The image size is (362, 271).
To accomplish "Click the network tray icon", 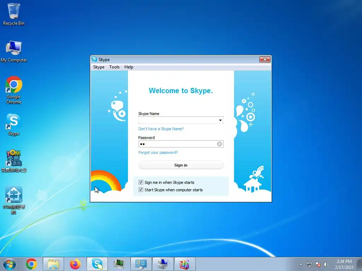I will pos(309,264).
